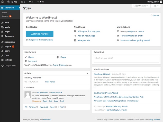Click the graduation cap icon beside Learn more
Image resolution: width=163 pixels, height=122 pixels.
click(x=118, y=40)
